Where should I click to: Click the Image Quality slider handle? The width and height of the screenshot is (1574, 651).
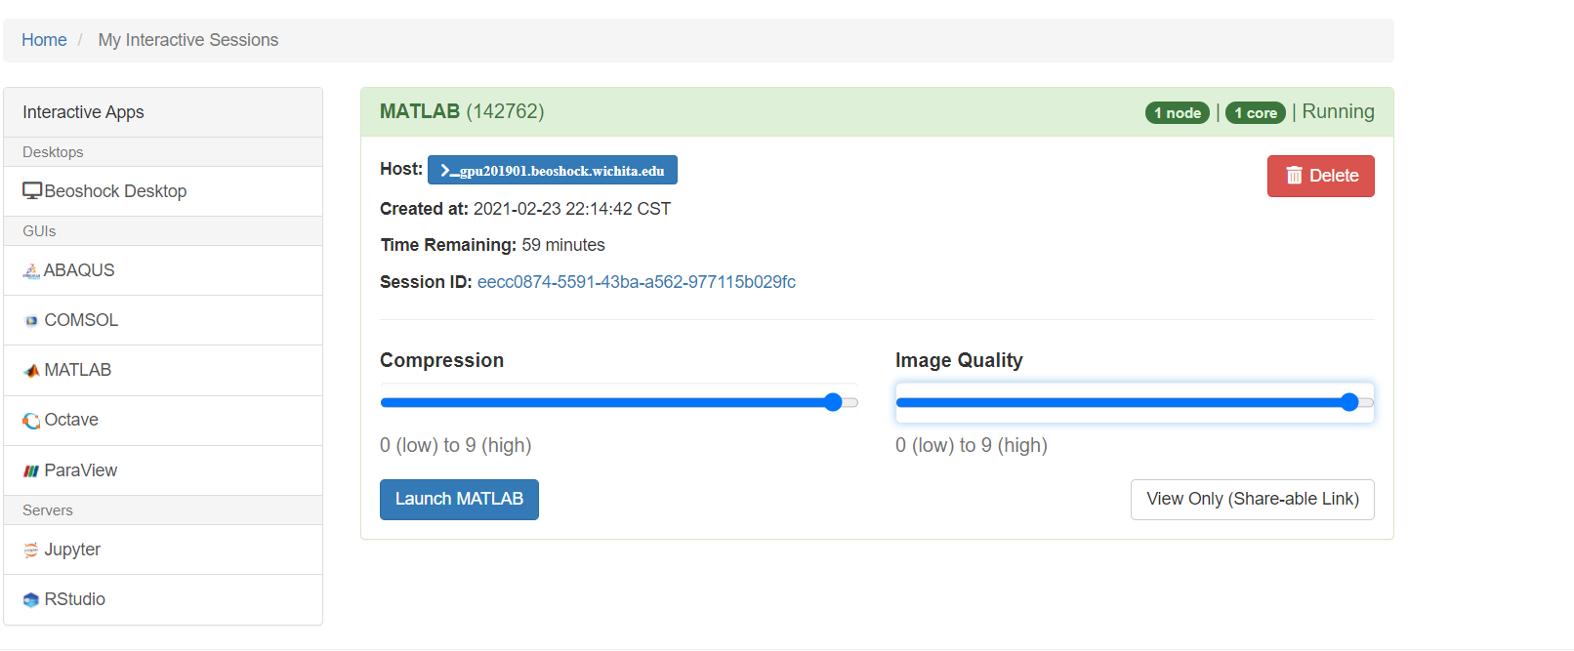pyautogui.click(x=1349, y=402)
